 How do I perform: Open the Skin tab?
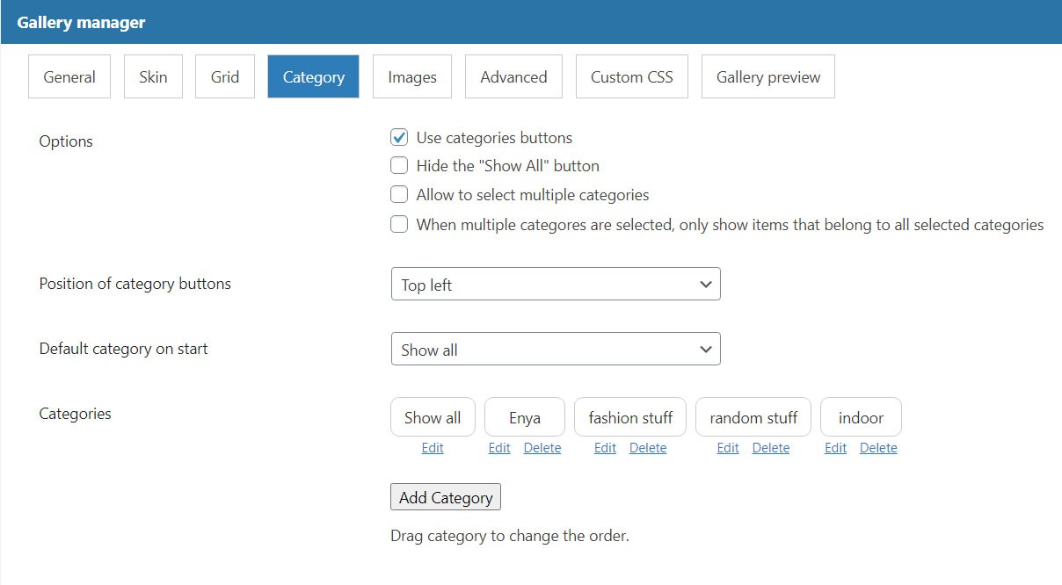click(153, 77)
